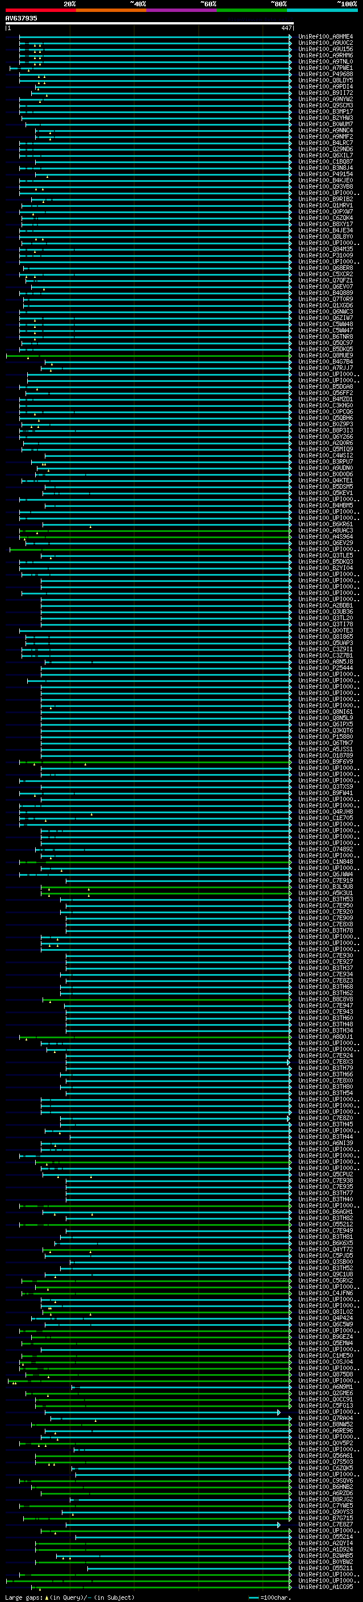Select hit label UniRef100_C5XCR2
The image size is (363, 1602).
[x=326, y=274]
